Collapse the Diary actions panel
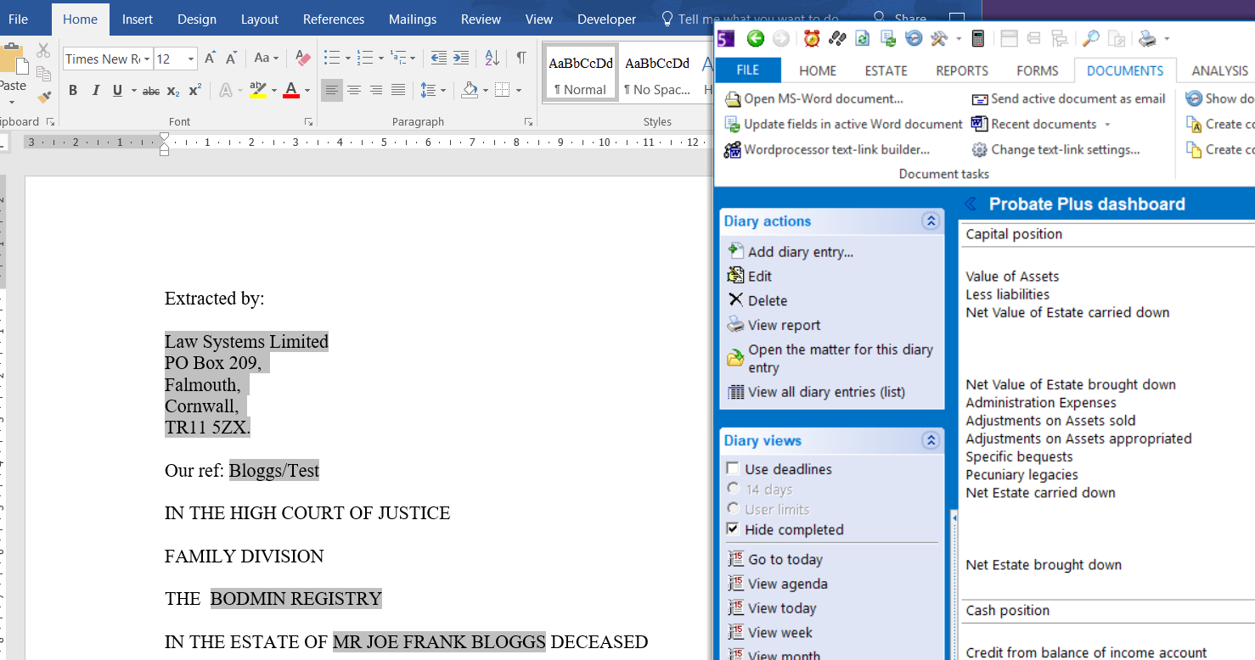Image resolution: width=1255 pixels, height=660 pixels. coord(931,221)
